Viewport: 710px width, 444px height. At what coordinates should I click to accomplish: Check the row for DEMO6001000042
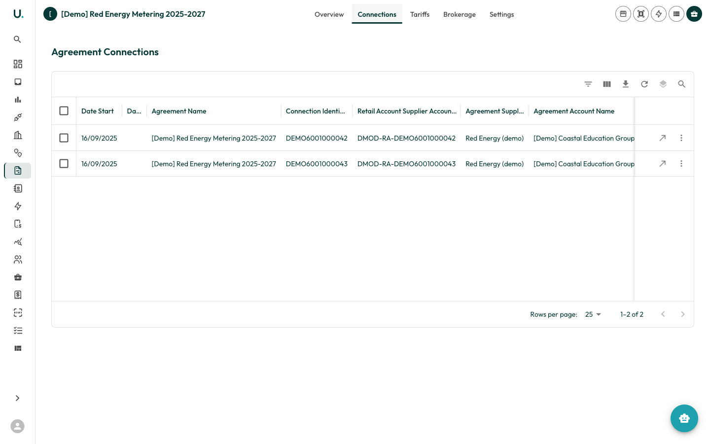[64, 138]
